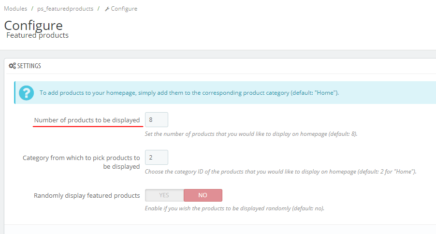
Task: Click the large Configure page heading
Action: click(33, 25)
